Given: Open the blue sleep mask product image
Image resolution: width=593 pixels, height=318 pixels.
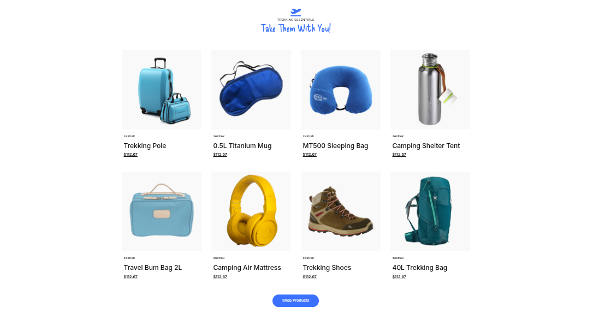Looking at the screenshot, I should (251, 90).
